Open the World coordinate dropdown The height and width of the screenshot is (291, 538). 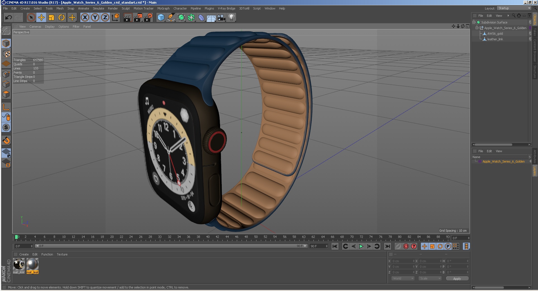(403, 278)
